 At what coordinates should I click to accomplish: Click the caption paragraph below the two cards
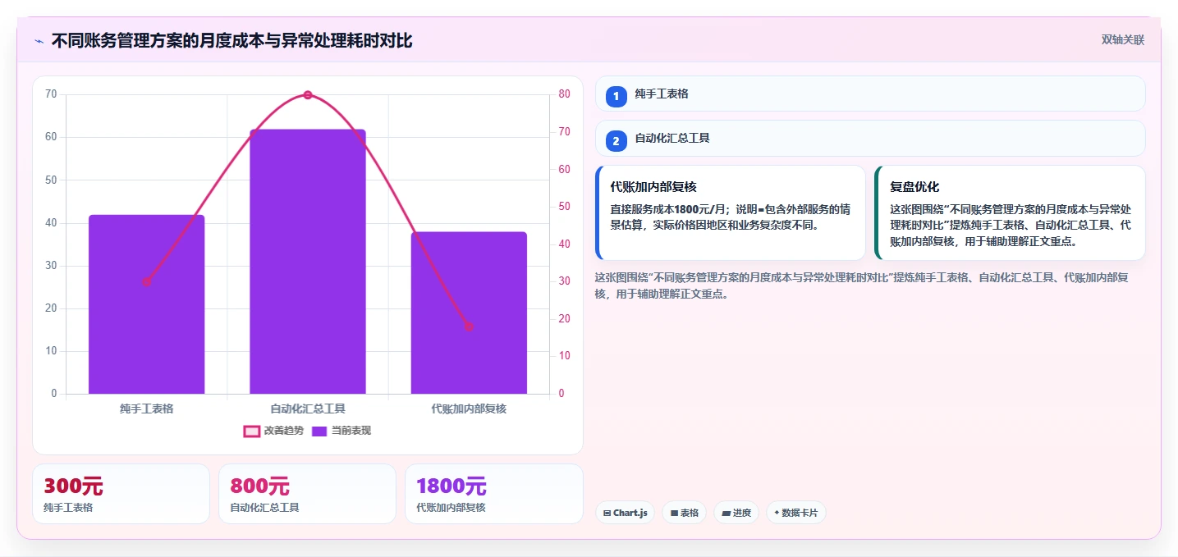(x=862, y=285)
